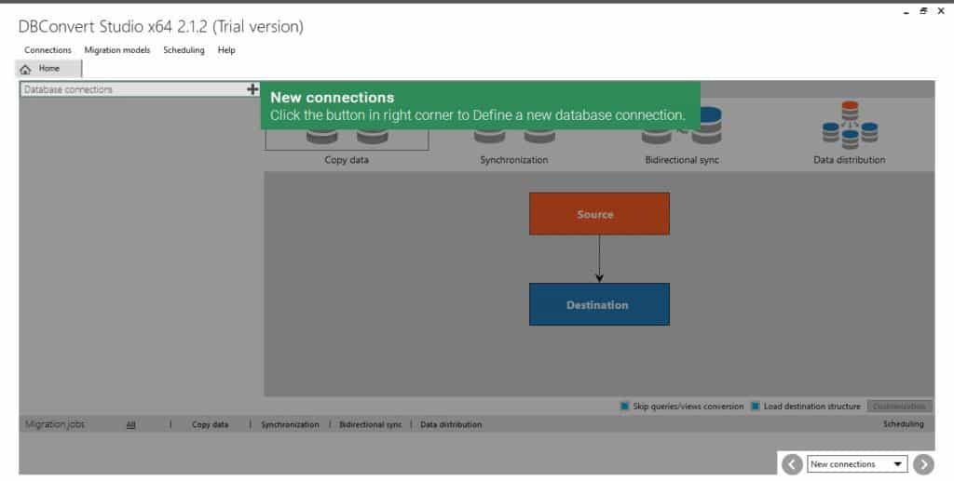Image resolution: width=954 pixels, height=481 pixels.
Task: Open the Connections menu
Action: (48, 50)
